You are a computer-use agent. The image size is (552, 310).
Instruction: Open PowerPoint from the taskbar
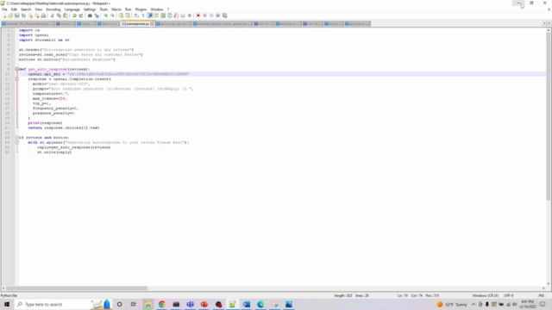pyautogui.click(x=204, y=304)
